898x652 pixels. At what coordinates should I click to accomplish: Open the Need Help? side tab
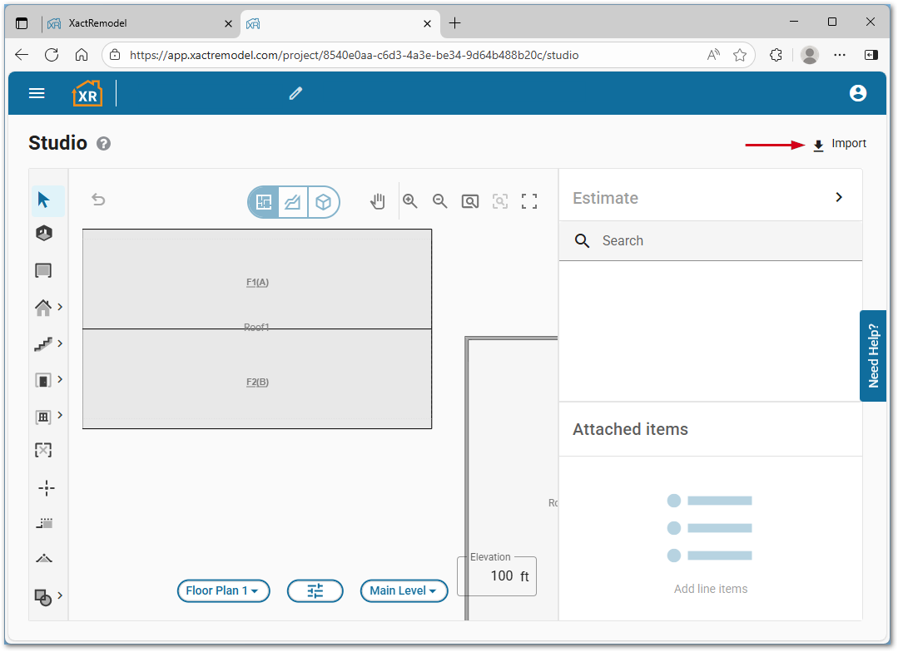pyautogui.click(x=873, y=356)
